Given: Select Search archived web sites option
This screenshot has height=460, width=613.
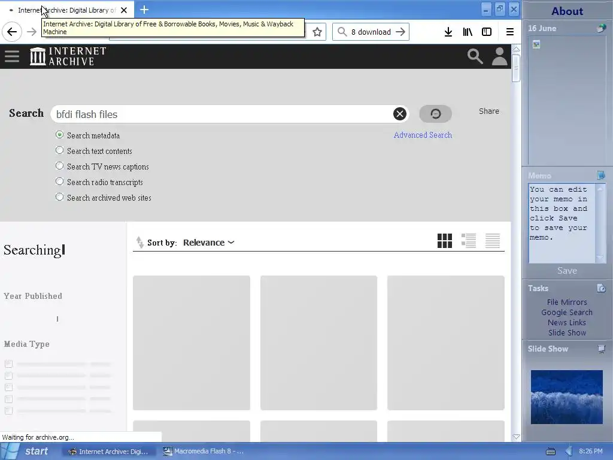Looking at the screenshot, I should (x=59, y=197).
